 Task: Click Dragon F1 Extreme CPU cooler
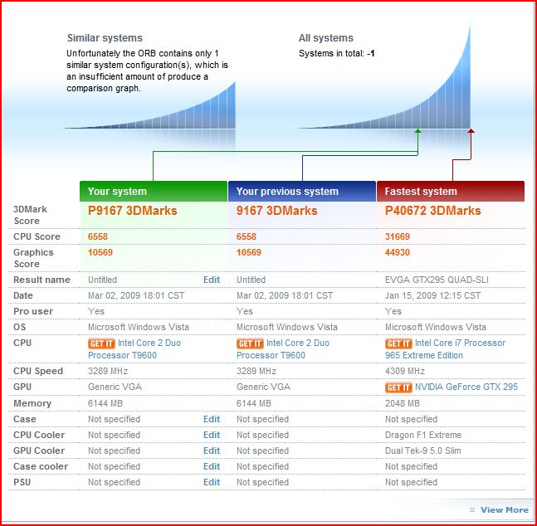tap(423, 435)
